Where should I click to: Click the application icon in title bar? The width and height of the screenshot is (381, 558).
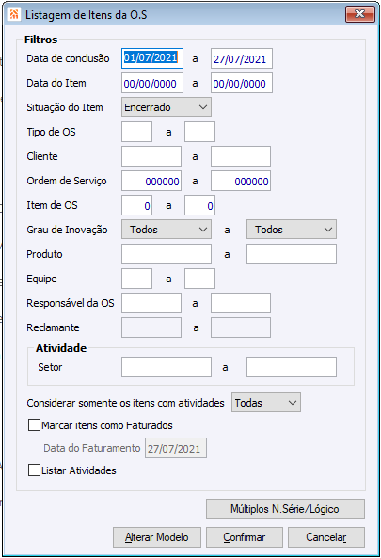14,15
